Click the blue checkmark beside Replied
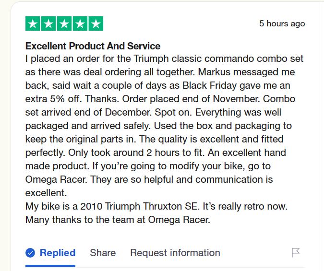This screenshot has height=271, width=324. tap(30, 253)
